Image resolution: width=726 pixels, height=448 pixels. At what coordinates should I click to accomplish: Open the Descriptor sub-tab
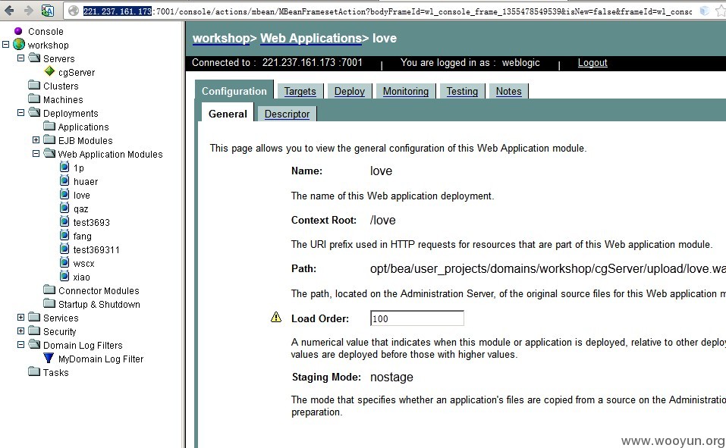tap(287, 114)
